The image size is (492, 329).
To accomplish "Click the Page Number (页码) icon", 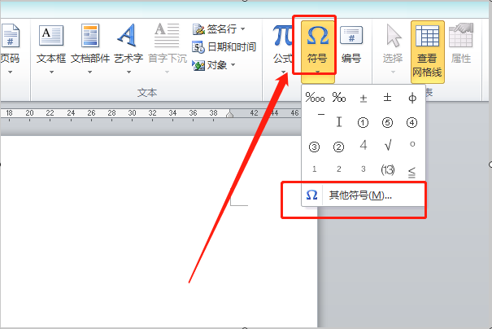I will pos(11,36).
